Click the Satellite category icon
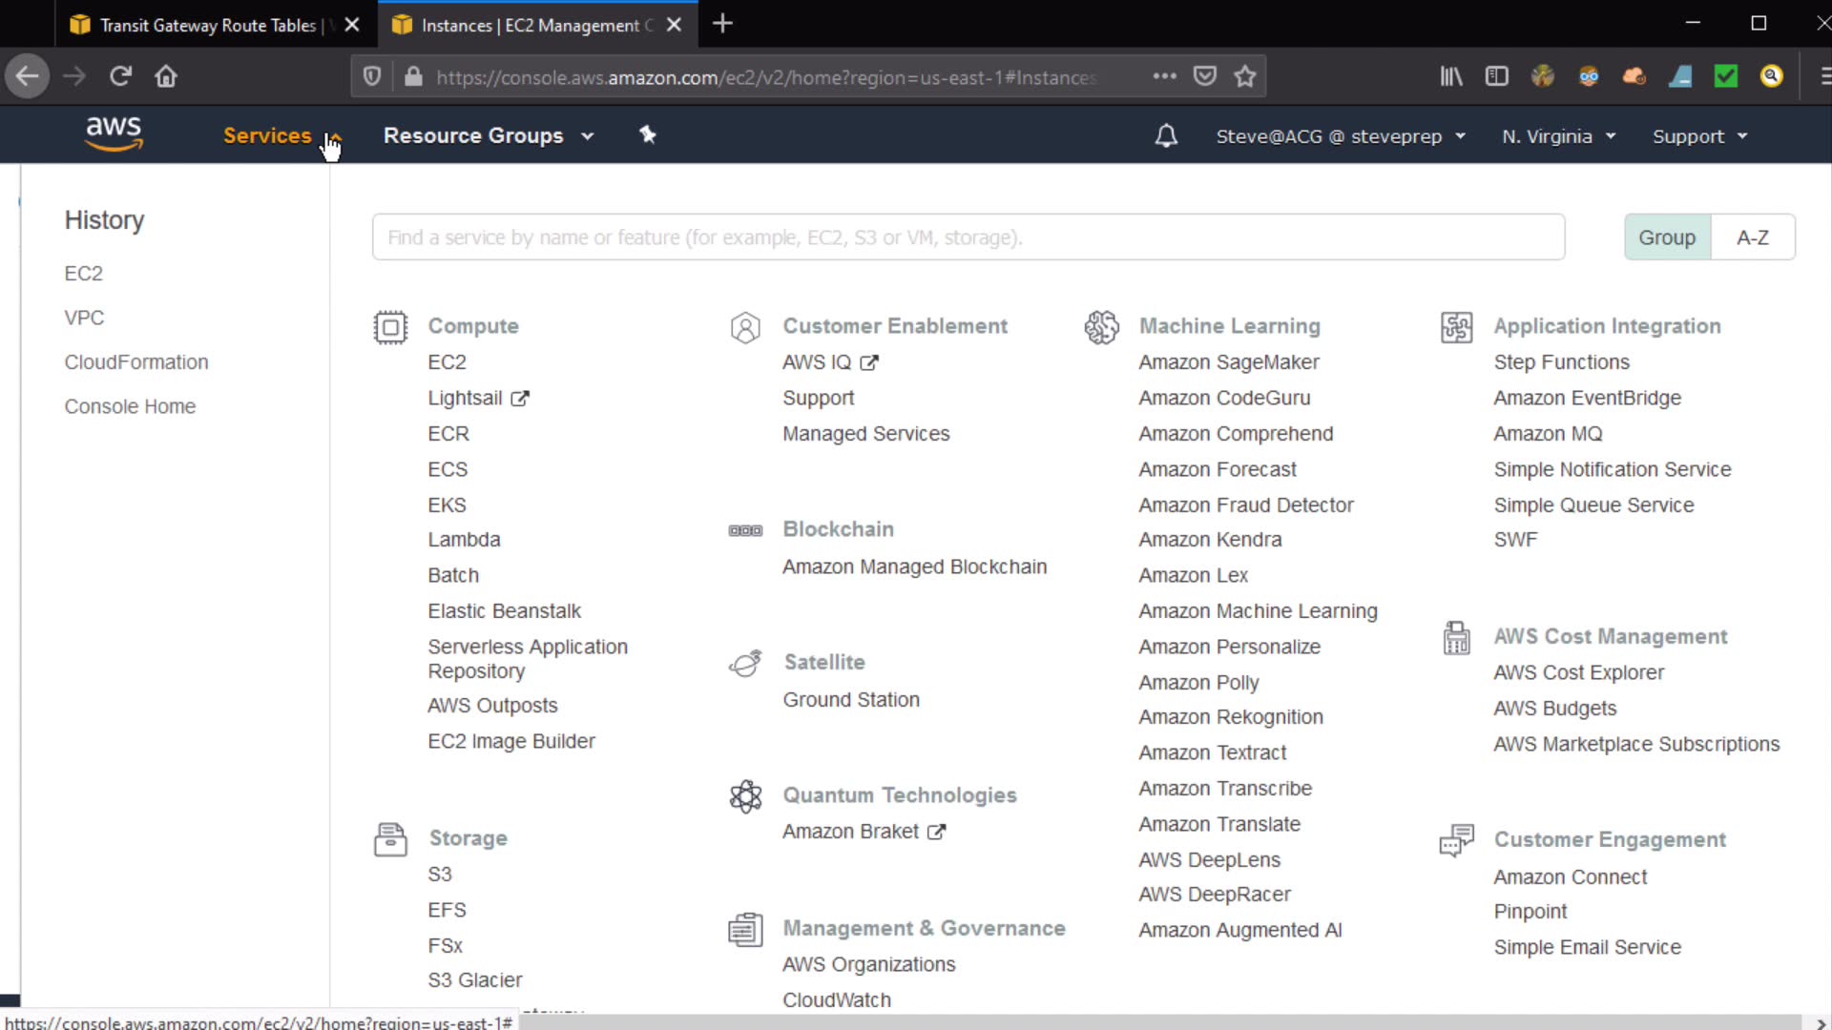The height and width of the screenshot is (1030, 1832). click(745, 663)
